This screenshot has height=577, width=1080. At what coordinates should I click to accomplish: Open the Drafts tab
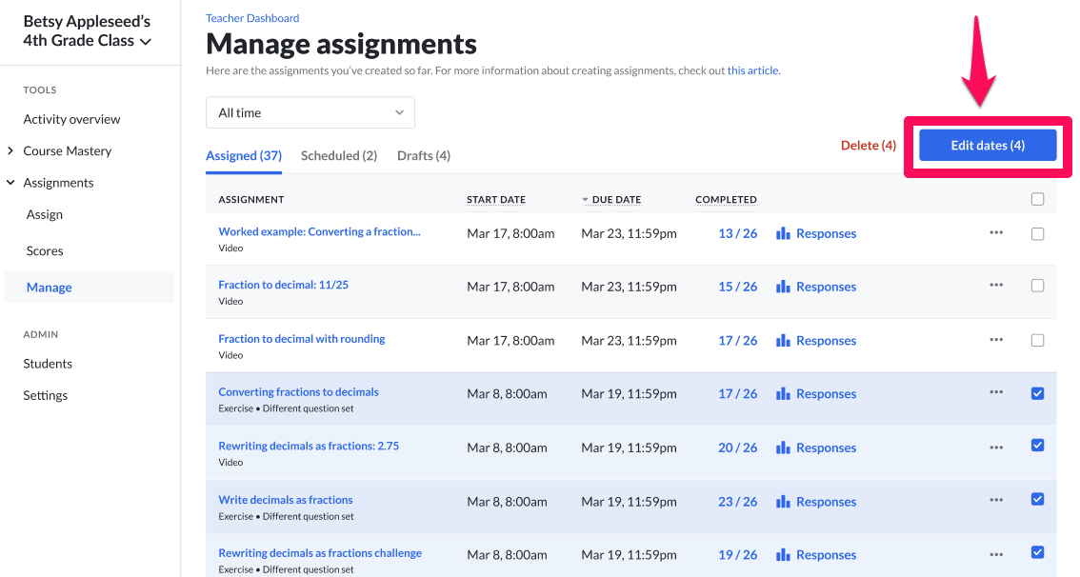tap(423, 154)
